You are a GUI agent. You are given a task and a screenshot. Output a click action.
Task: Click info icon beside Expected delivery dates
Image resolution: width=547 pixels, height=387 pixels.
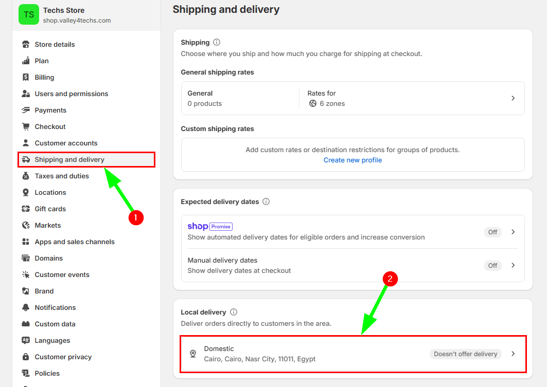[x=266, y=201]
